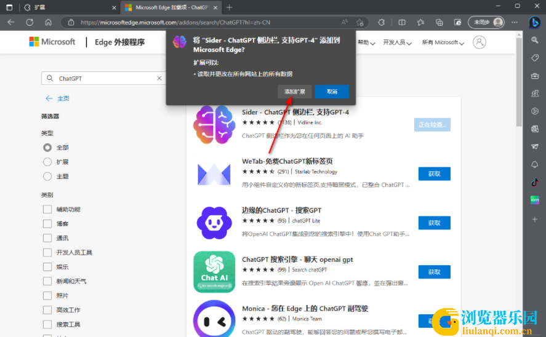The height and width of the screenshot is (337, 546).
Task: Add a new sidebar app with plus
Action: [535, 219]
